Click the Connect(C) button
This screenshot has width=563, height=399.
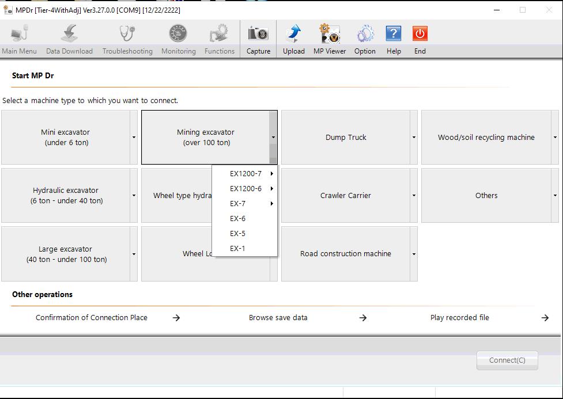(x=507, y=360)
